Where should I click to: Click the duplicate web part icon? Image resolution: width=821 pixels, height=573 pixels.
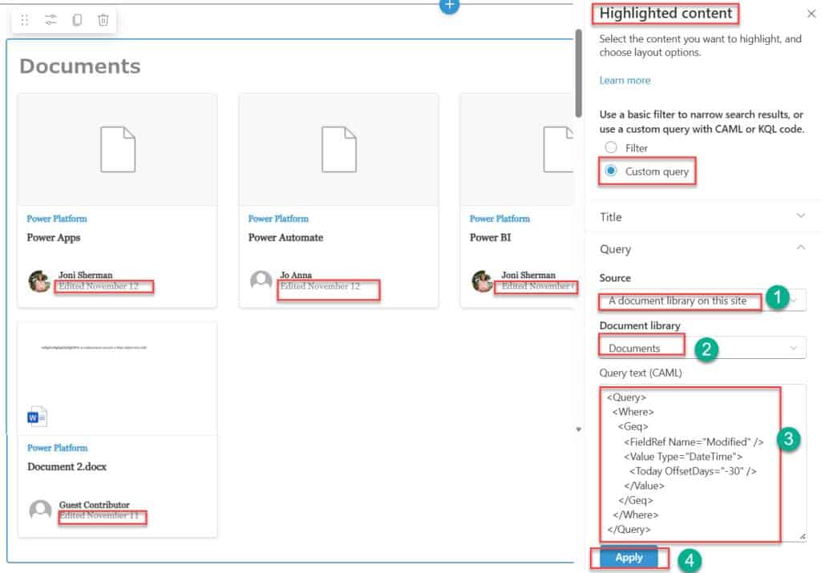click(77, 20)
